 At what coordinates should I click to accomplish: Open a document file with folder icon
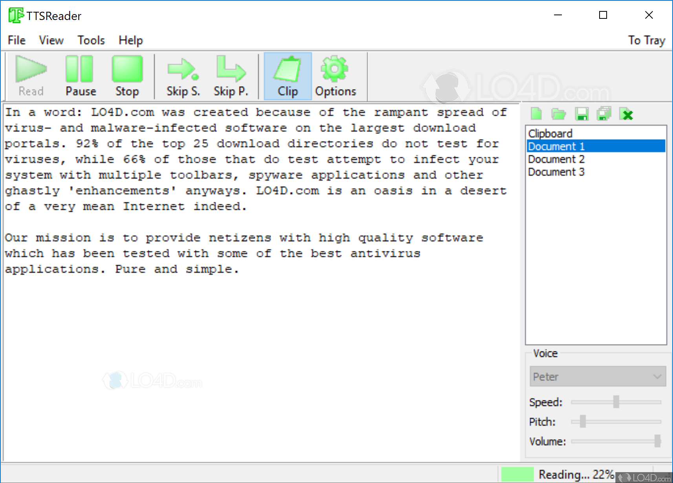point(558,114)
